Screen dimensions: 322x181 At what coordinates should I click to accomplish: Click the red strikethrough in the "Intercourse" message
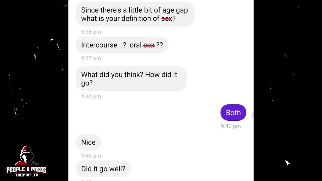click(x=149, y=45)
